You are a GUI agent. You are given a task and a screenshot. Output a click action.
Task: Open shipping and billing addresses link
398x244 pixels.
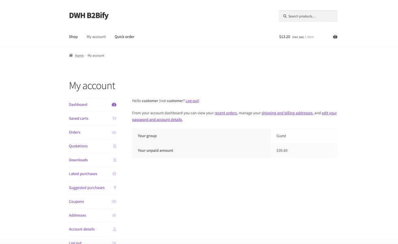(x=287, y=113)
